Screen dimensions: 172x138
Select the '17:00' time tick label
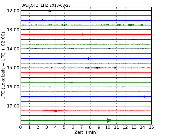point(13,106)
